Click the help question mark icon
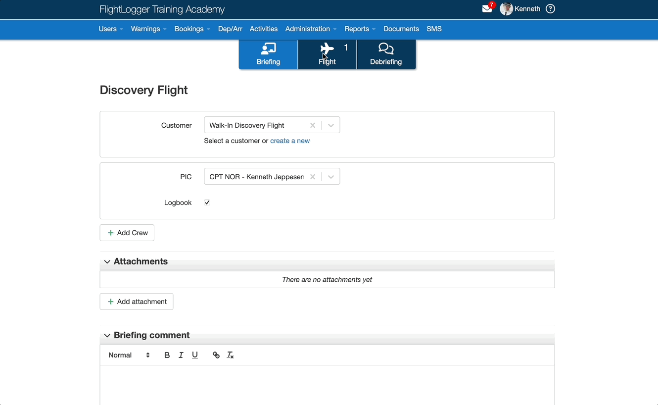 click(550, 8)
